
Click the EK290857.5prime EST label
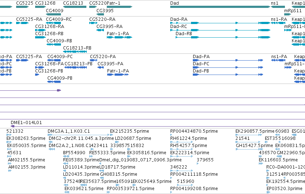click(x=255, y=131)
